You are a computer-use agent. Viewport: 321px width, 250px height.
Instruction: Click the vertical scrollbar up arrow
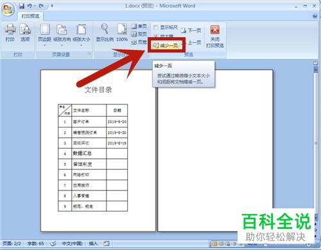315,69
